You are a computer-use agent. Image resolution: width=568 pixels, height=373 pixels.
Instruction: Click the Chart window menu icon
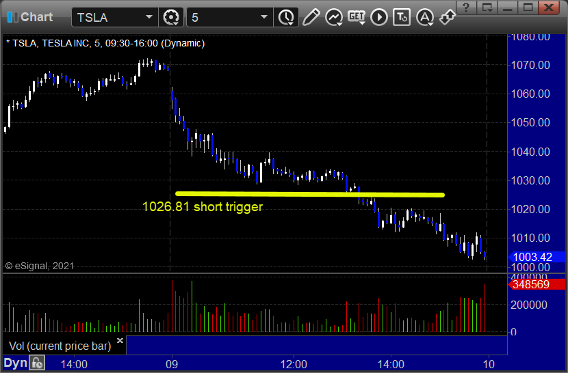(x=13, y=17)
